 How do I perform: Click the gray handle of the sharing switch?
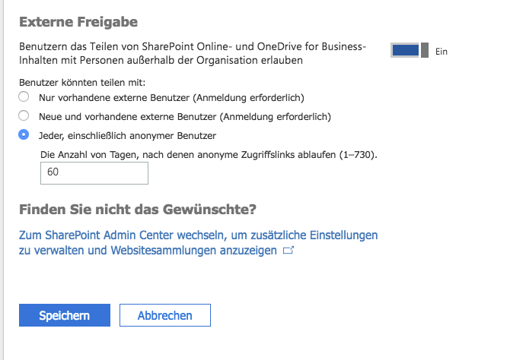click(x=425, y=50)
